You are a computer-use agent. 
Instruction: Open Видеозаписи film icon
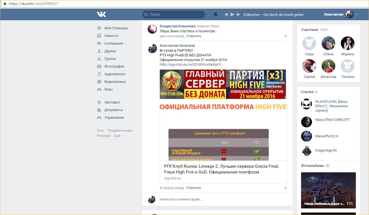tap(99, 82)
